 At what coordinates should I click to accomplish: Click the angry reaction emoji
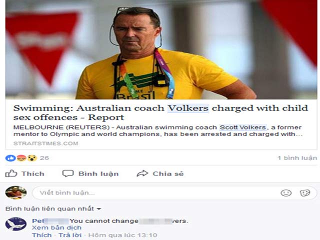21,158
